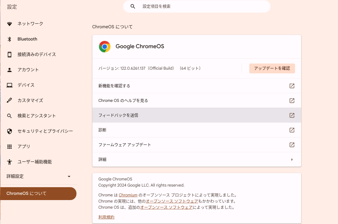Click the apps grid icon for アプリ

10,147
